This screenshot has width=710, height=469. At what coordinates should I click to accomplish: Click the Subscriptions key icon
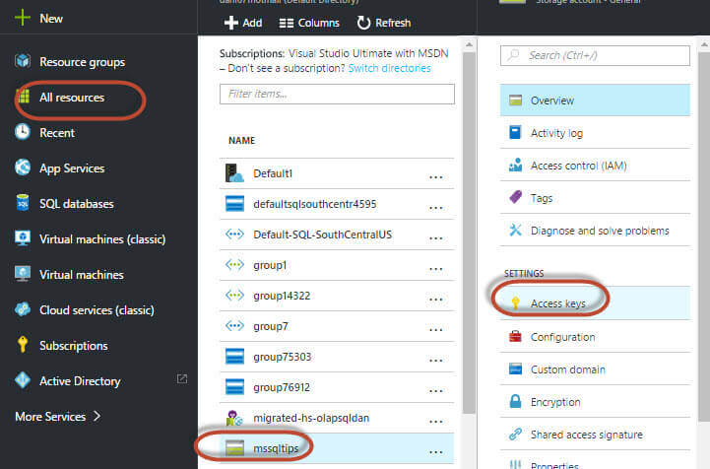(x=23, y=345)
